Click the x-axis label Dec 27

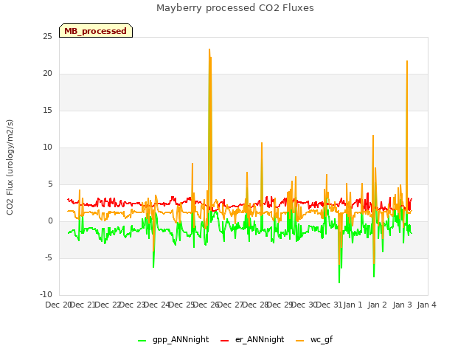click(231, 305)
